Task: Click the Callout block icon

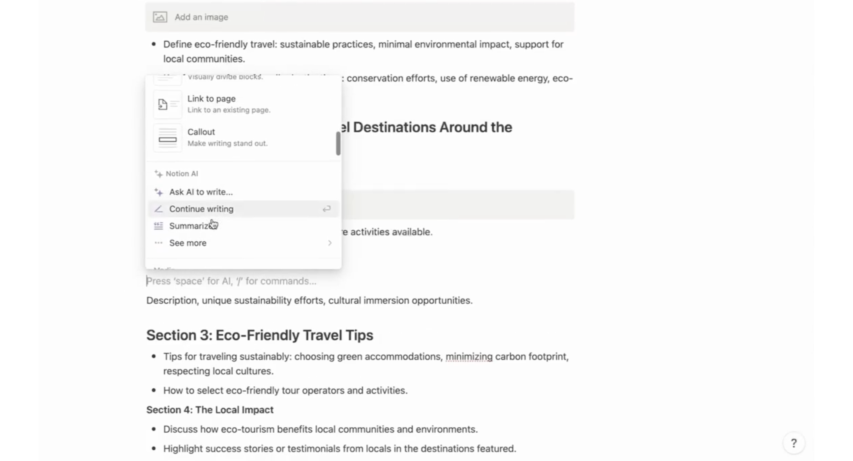Action: click(168, 138)
